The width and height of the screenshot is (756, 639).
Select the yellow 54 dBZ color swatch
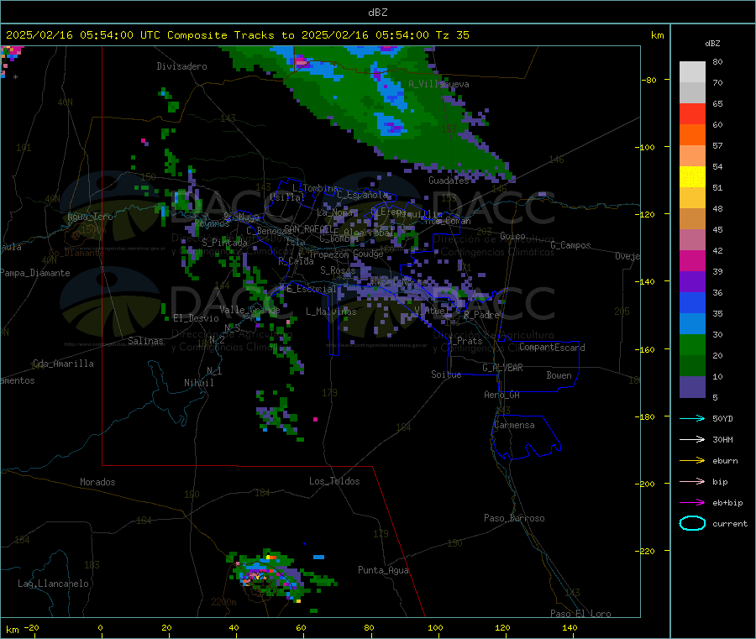click(692, 177)
